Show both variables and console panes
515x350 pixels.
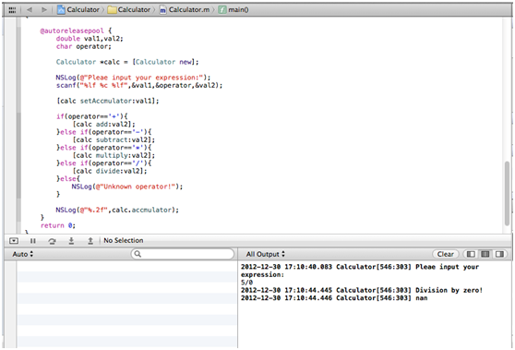485,254
